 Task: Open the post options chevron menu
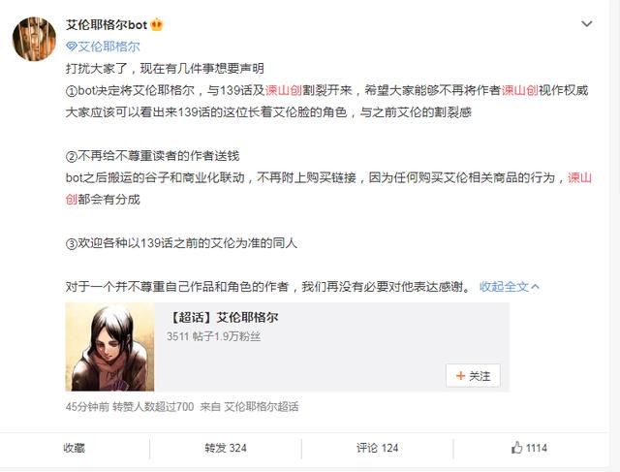pos(587,24)
